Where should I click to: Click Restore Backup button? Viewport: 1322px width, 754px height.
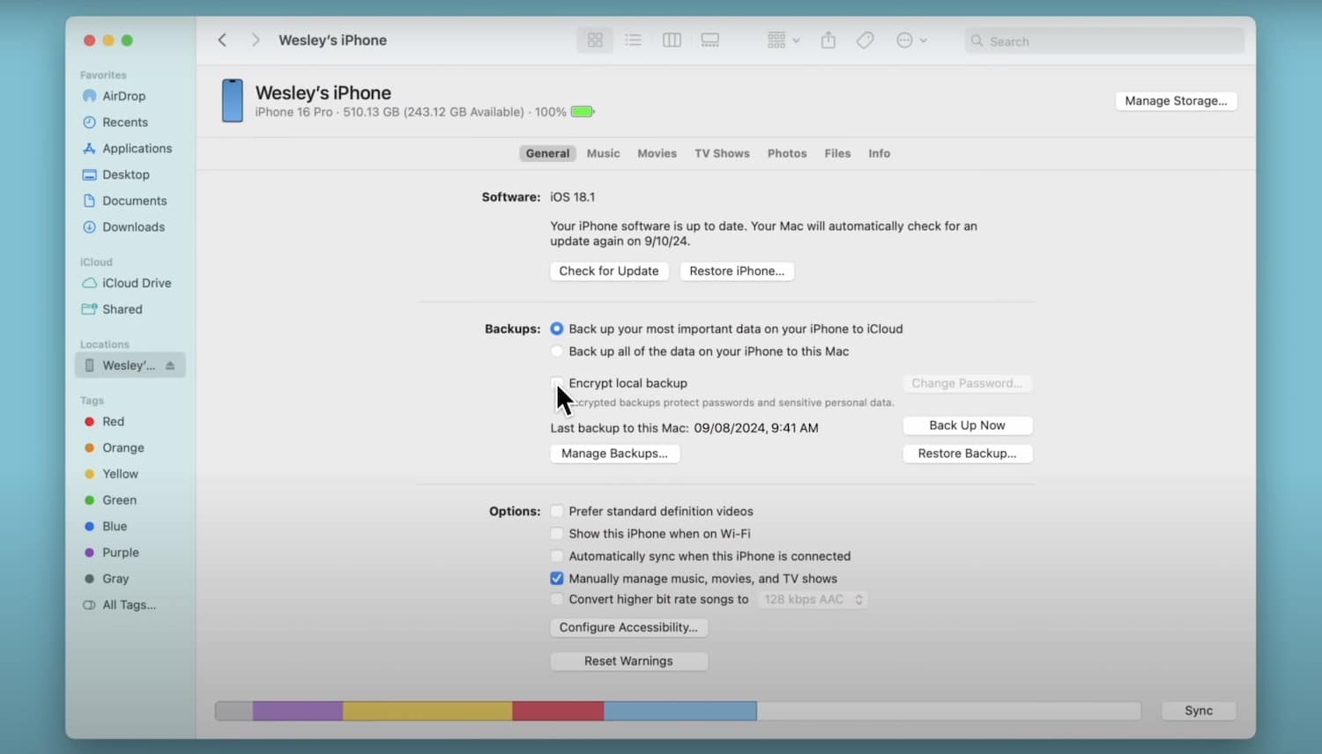point(967,454)
